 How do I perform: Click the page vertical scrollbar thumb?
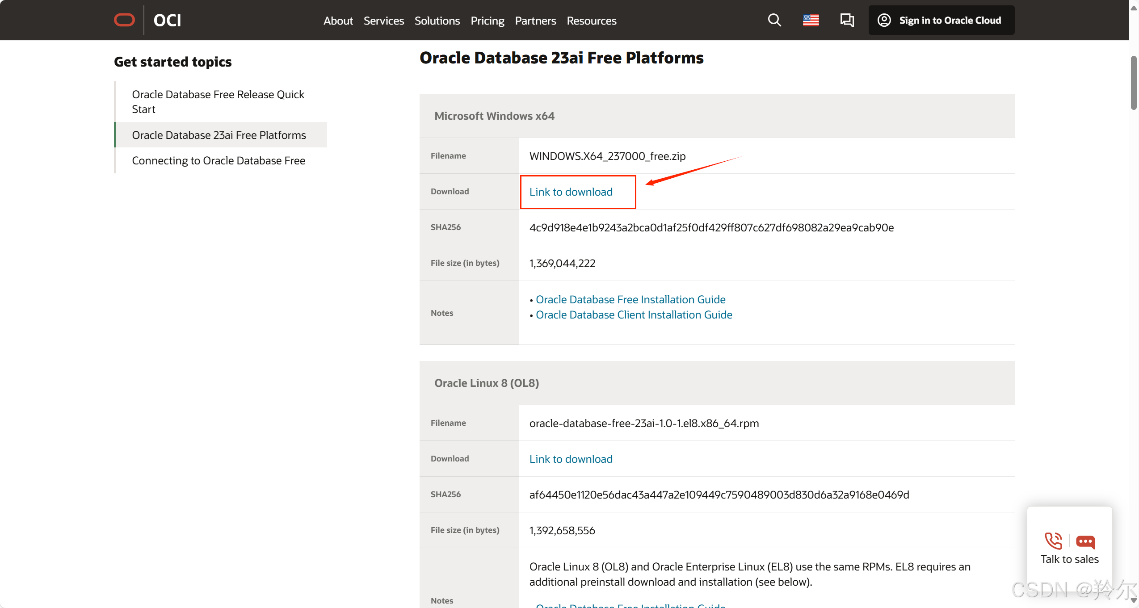point(1133,83)
